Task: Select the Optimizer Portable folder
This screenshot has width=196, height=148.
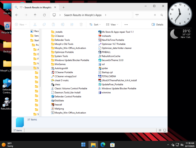Action: coord(62,52)
